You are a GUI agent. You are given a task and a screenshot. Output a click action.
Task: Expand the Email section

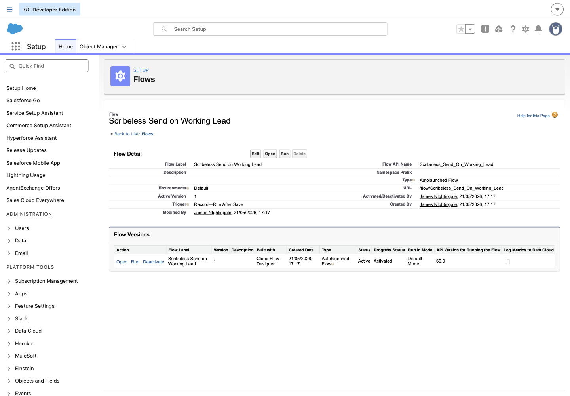[x=9, y=253]
